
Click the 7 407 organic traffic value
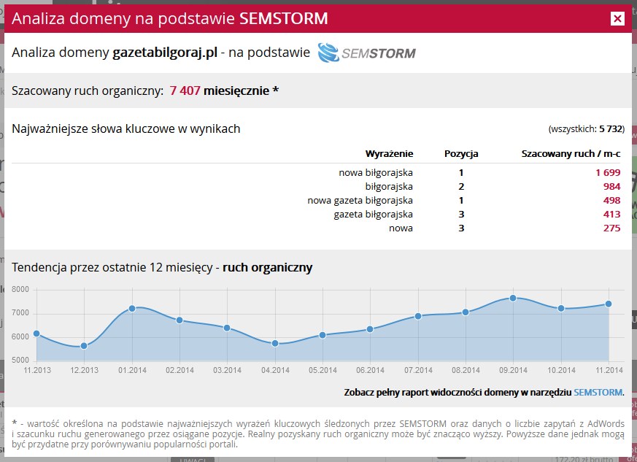coord(185,91)
